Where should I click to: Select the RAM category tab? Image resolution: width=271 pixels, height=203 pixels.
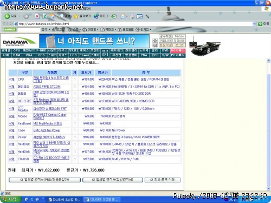point(16,55)
